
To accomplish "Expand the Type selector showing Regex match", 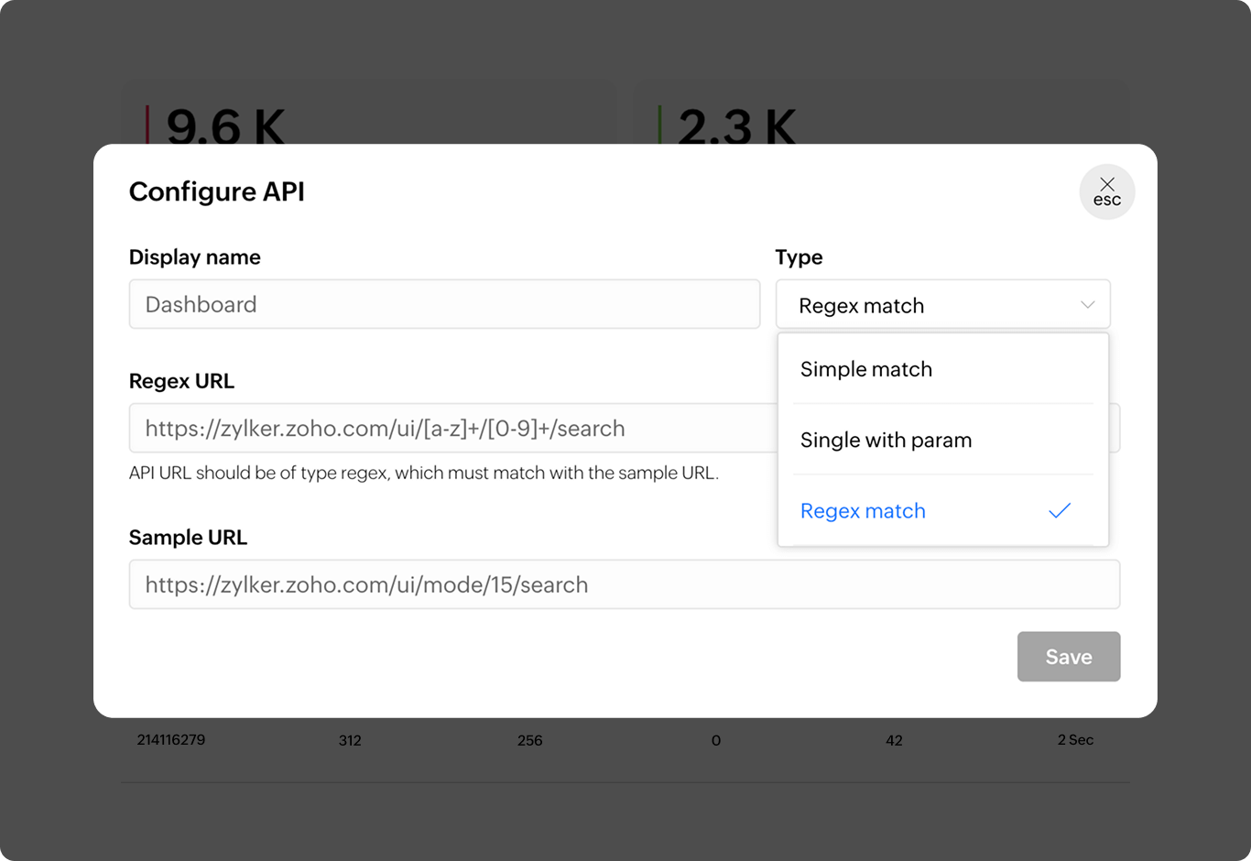I will [943, 304].
